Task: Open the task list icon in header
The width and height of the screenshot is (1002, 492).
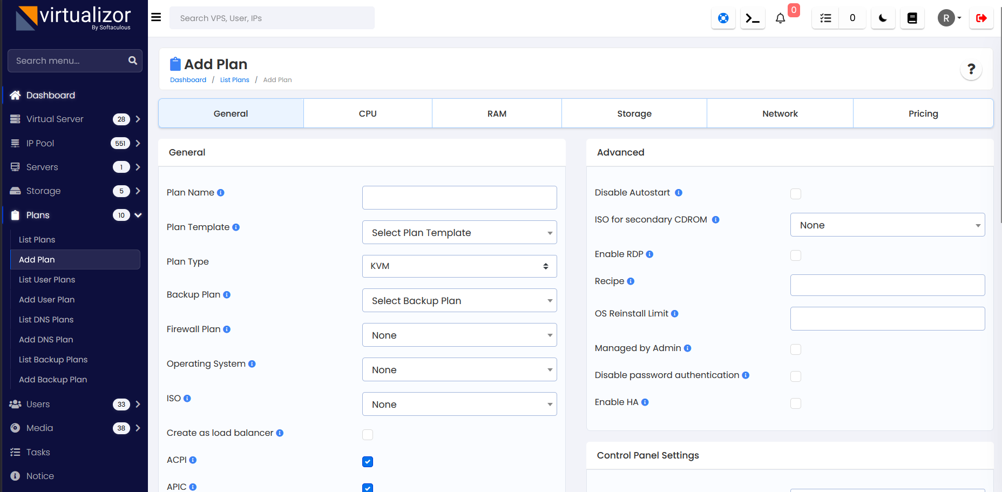Action: point(825,18)
